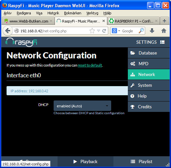The image size is (171, 168).
Task: Switch to the Playlist view
Action: [x=142, y=161]
